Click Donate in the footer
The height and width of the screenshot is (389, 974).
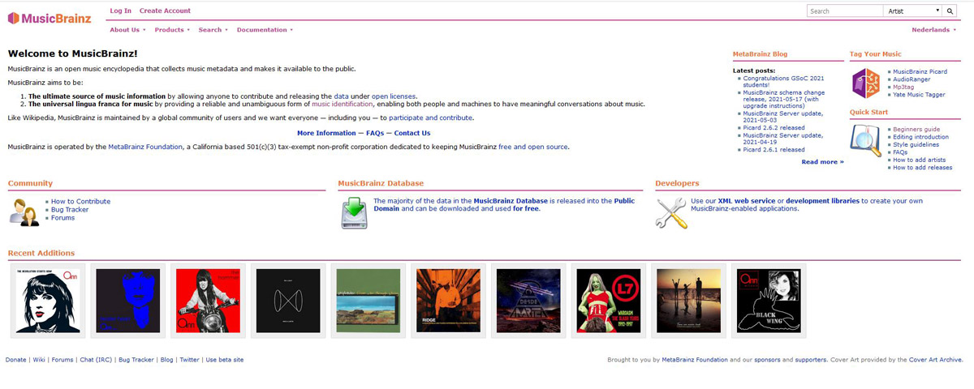16,360
